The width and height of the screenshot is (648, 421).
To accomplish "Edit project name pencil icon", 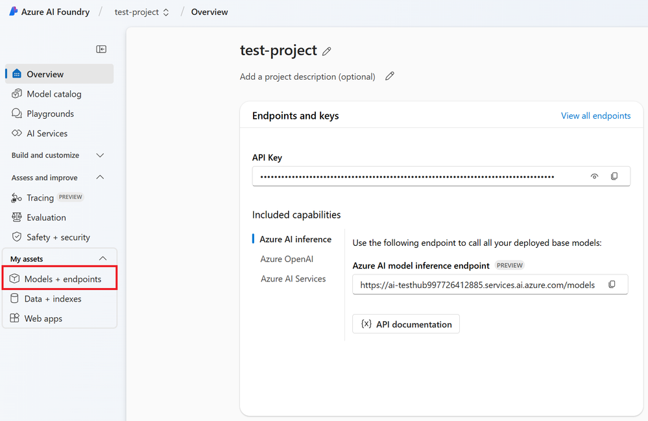I will coord(327,51).
